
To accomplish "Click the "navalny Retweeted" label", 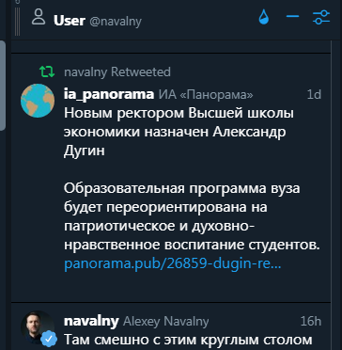I will (x=117, y=72).
